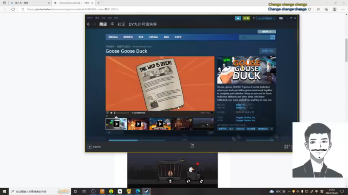The image size is (348, 195).
Task: Open 实验室 labs in the store nav
Action: click(178, 37)
